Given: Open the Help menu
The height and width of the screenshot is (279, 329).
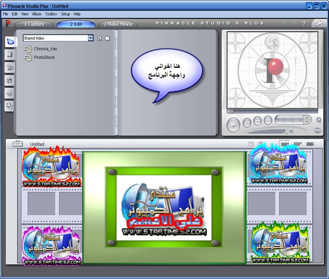Looking at the screenshot, I should tap(77, 14).
